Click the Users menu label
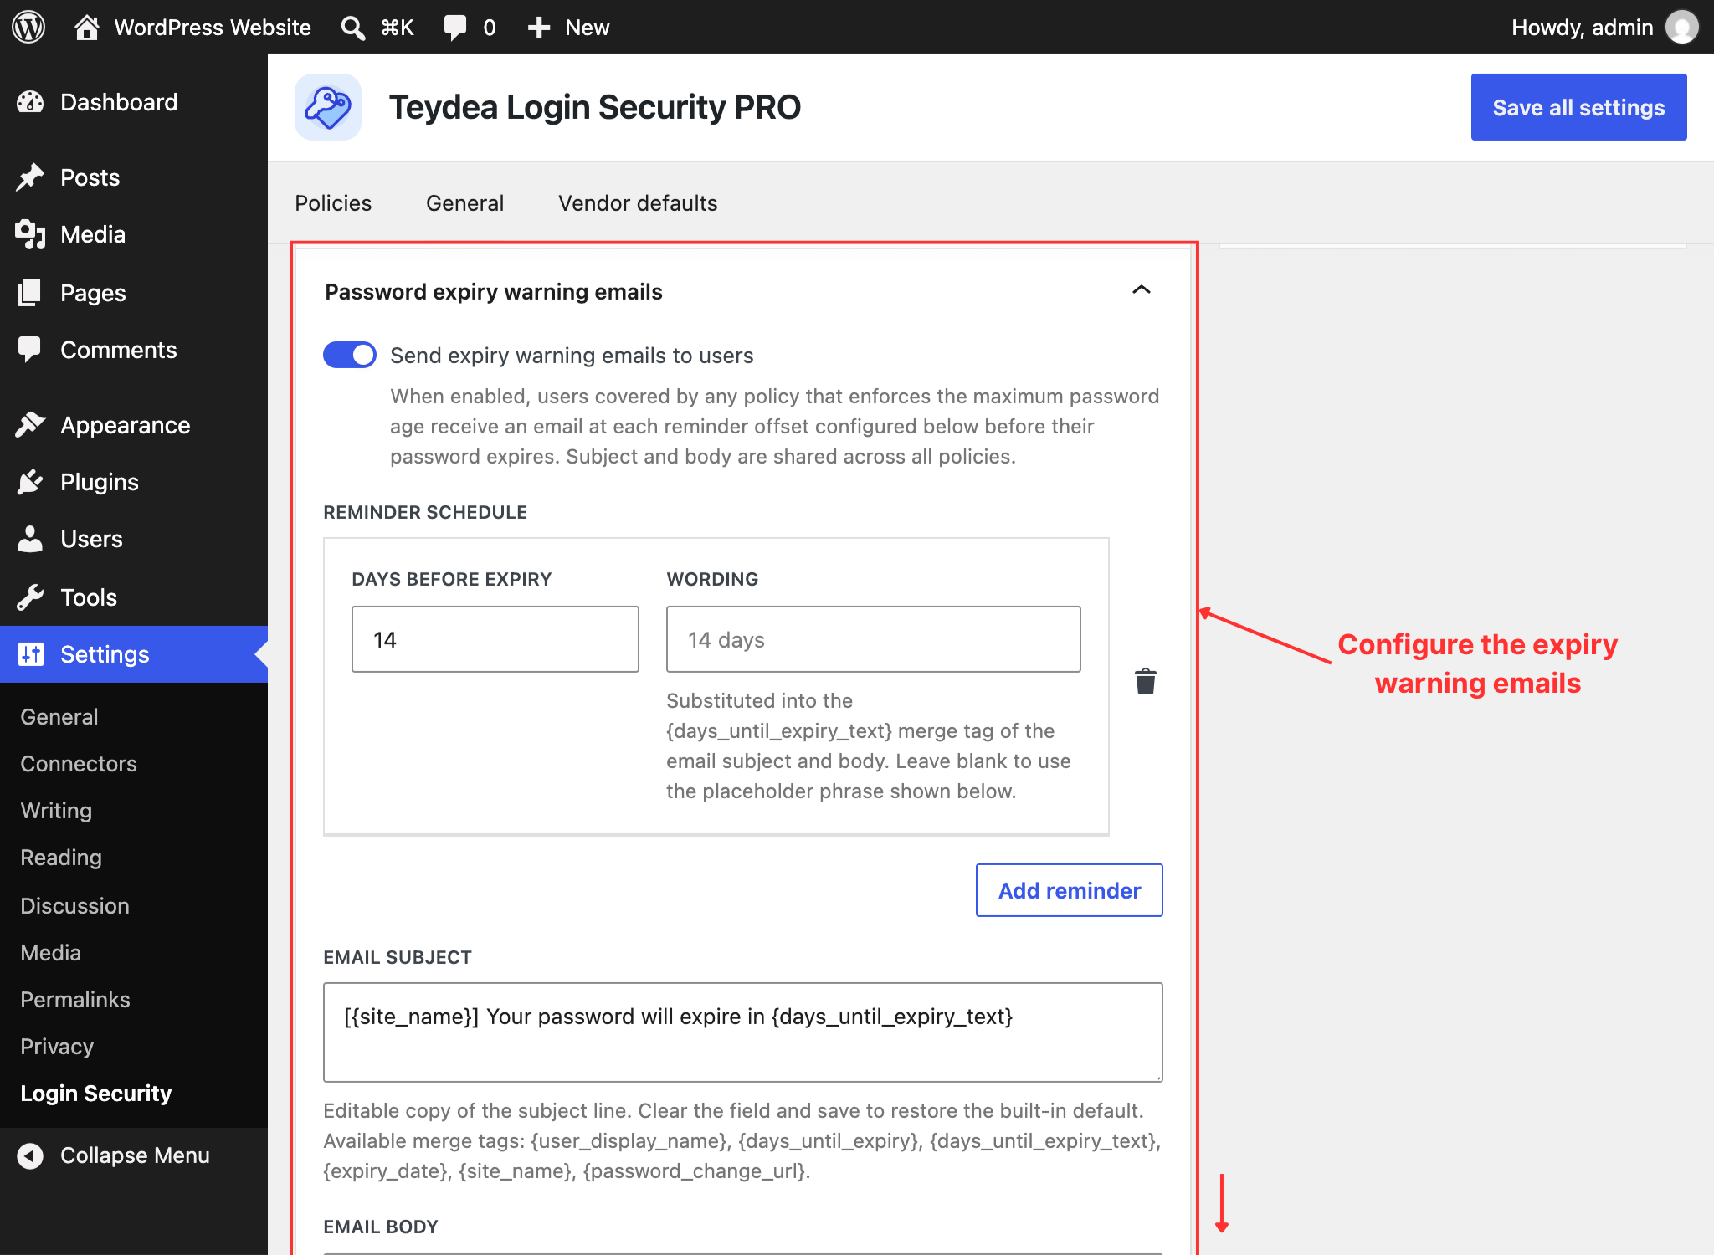This screenshot has width=1714, height=1255. (91, 539)
